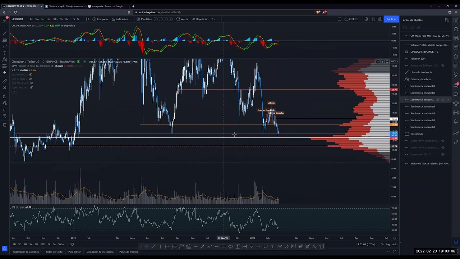Viewport: 460px width, 259px height.
Task: Activate the magnet mode in the left toolbar
Action: click(x=5, y=96)
